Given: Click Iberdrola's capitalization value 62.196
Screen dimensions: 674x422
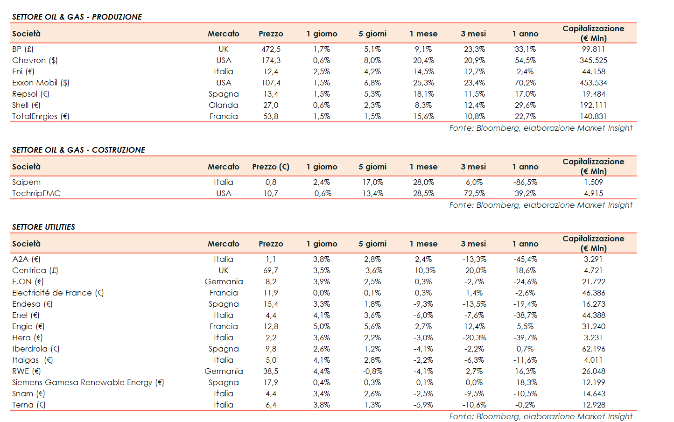Looking at the screenshot, I should click(593, 349).
